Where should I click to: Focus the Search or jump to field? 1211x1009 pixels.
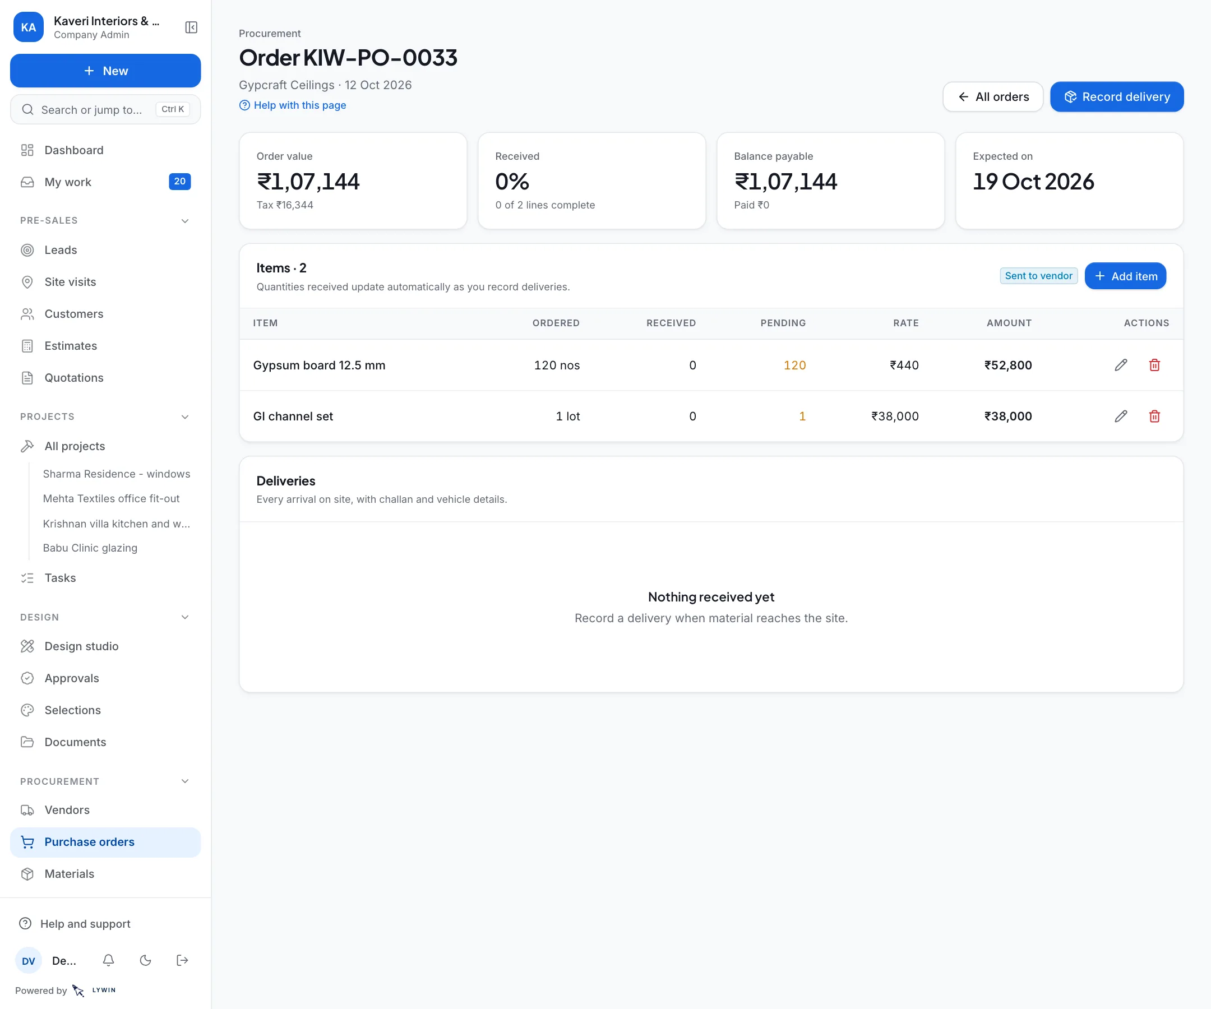click(x=105, y=109)
